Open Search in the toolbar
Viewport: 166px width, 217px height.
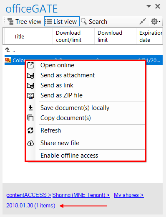coord(94,21)
